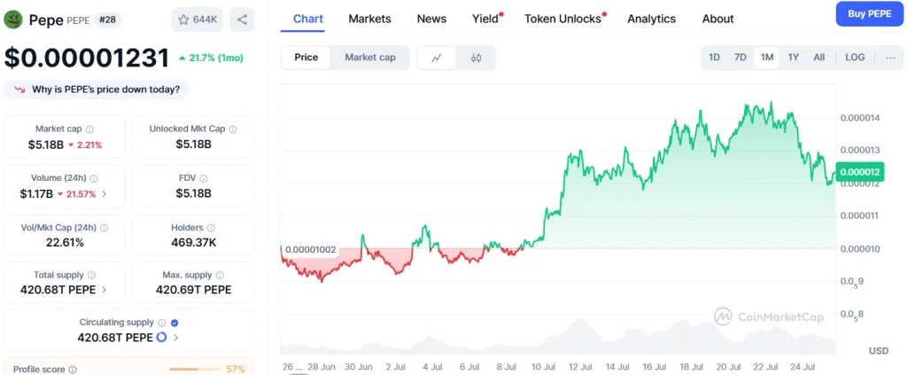Open the Markets tab
The height and width of the screenshot is (375, 907).
369,19
